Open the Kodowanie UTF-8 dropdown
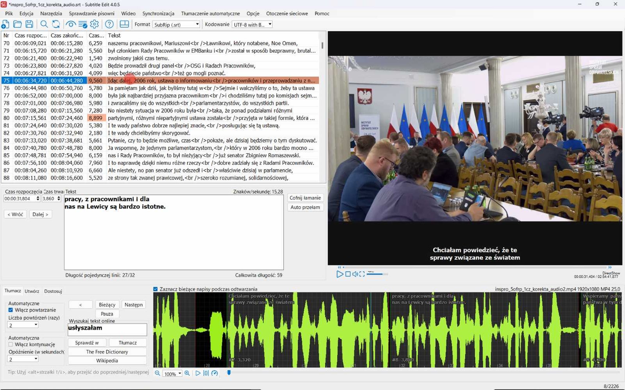 (x=252, y=24)
